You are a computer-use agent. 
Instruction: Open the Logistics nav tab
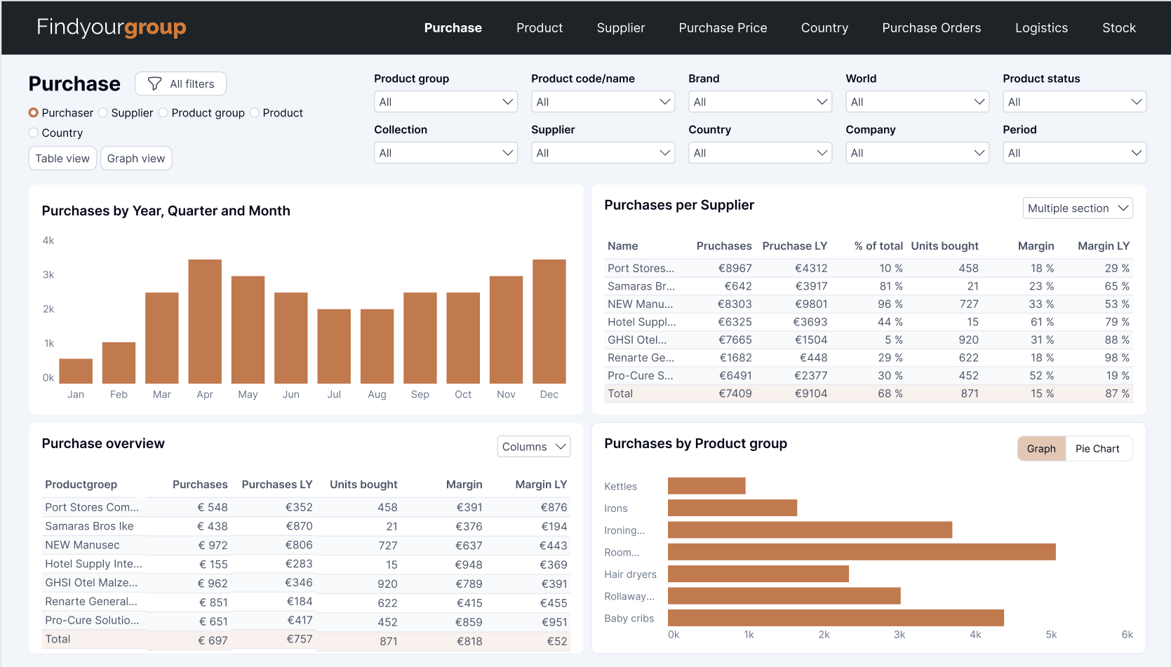pyautogui.click(x=1041, y=28)
